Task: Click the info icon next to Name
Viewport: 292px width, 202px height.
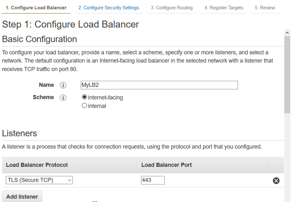Action: [63, 85]
